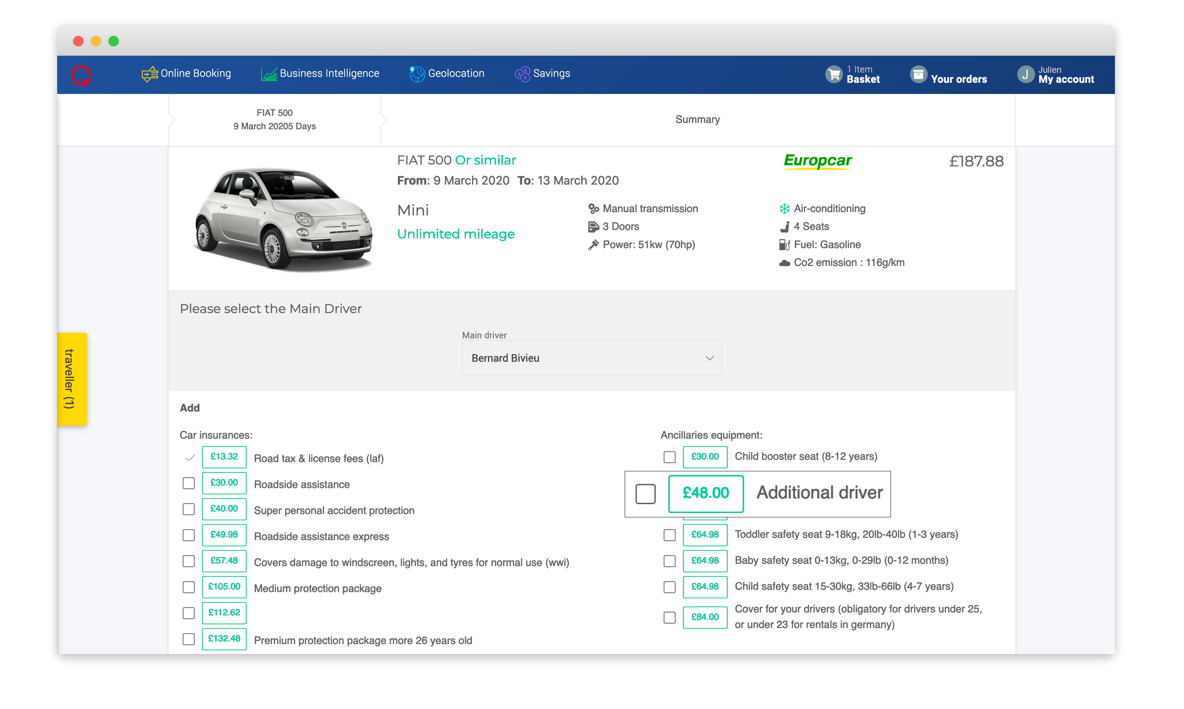This screenshot has width=1184, height=709.
Task: Open the Main driver dropdown
Action: tap(591, 358)
